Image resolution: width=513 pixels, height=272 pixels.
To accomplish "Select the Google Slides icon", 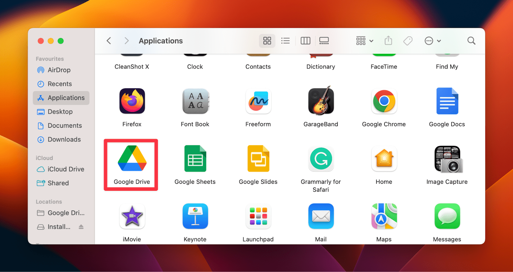I will pyautogui.click(x=258, y=159).
